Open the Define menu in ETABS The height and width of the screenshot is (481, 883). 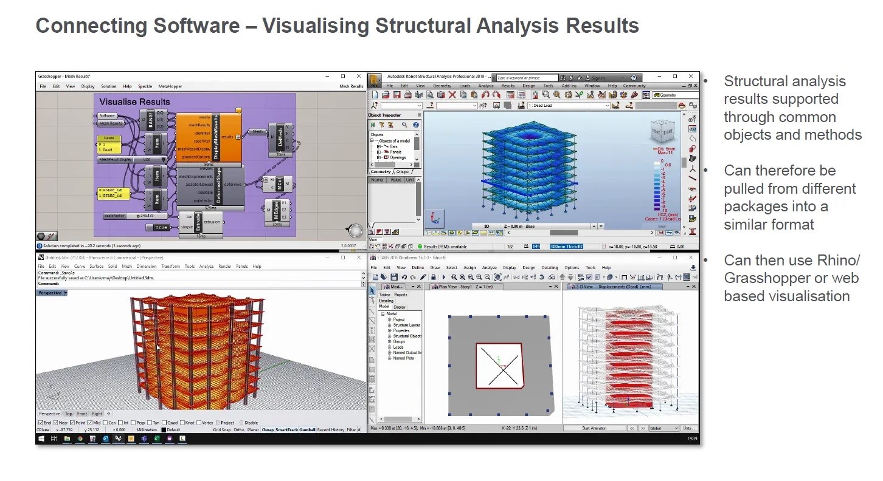point(418,267)
